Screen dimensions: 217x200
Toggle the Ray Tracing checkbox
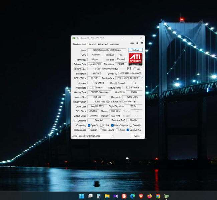pos(101,130)
